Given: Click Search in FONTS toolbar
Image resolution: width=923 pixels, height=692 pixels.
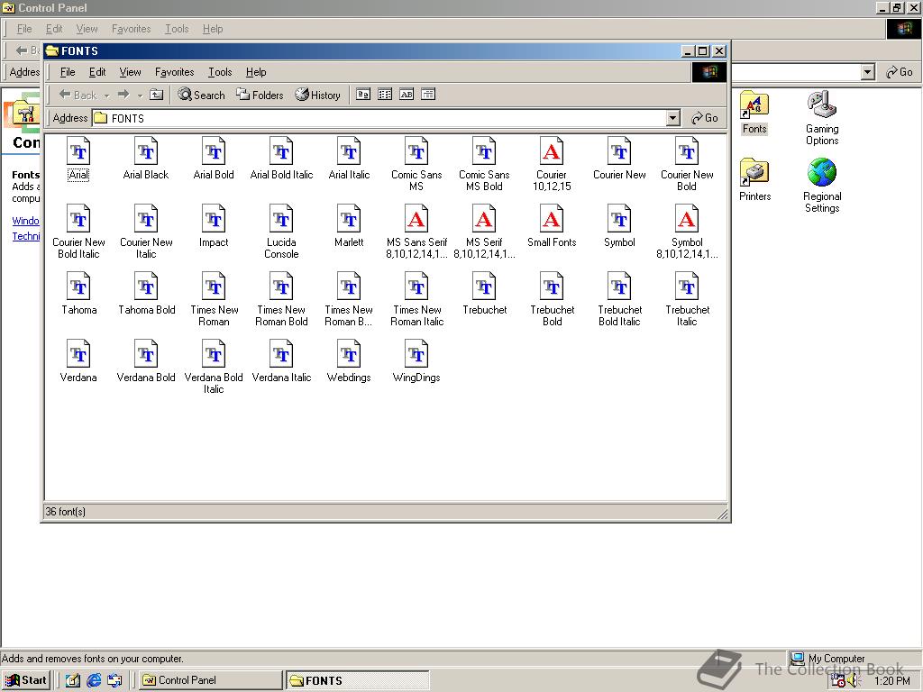Looking at the screenshot, I should pyautogui.click(x=201, y=95).
